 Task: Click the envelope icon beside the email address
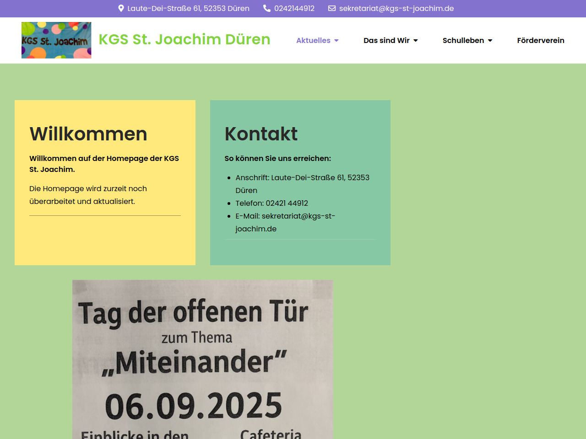332,8
